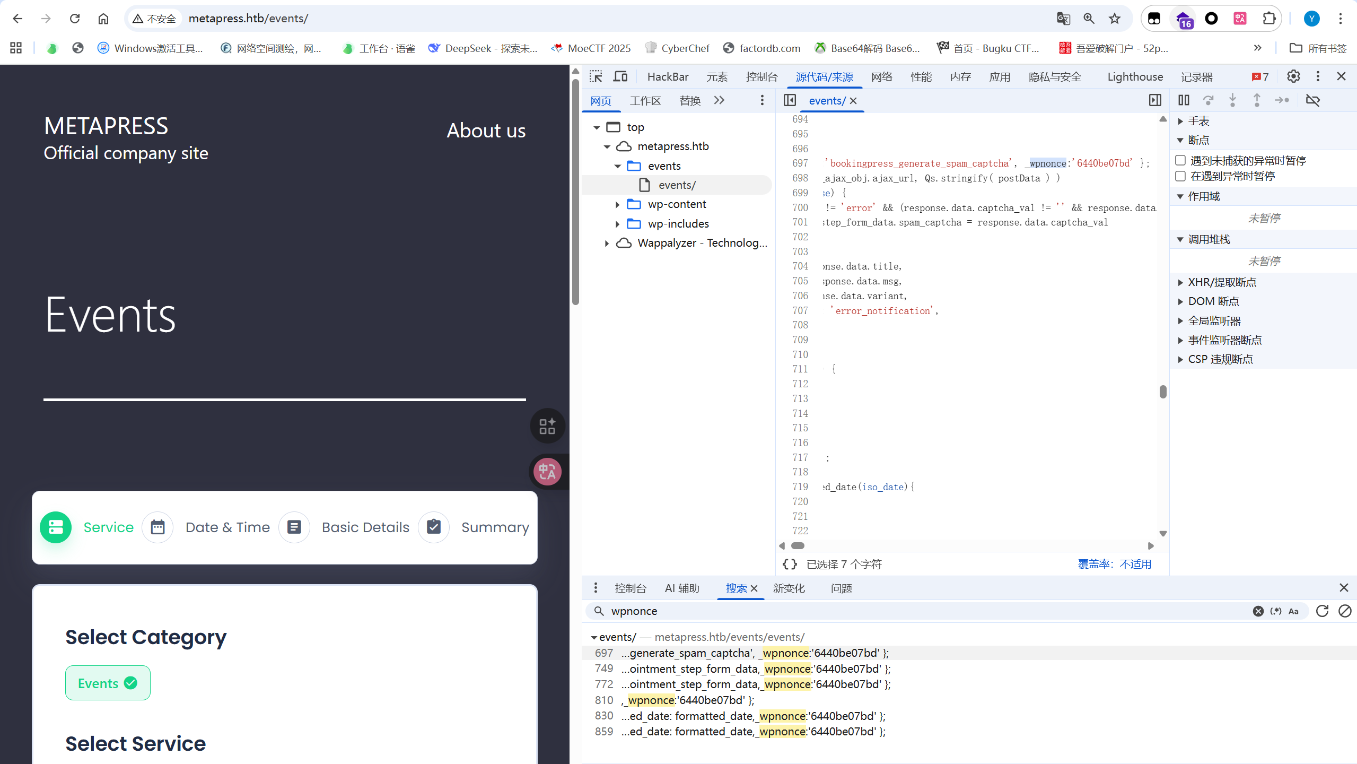The height and width of the screenshot is (764, 1357).
Task: Pause script execution button
Action: (1184, 100)
